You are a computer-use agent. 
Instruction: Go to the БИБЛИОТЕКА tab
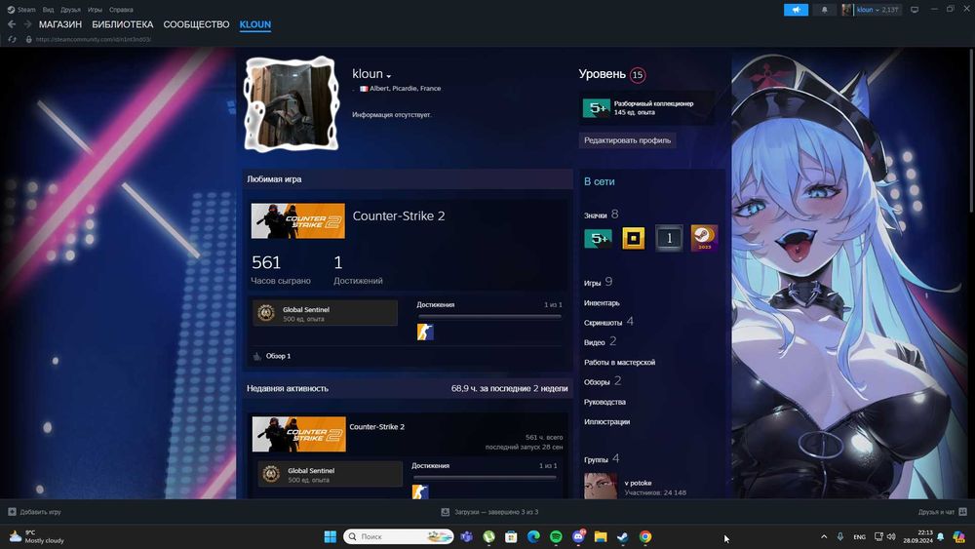(x=123, y=24)
